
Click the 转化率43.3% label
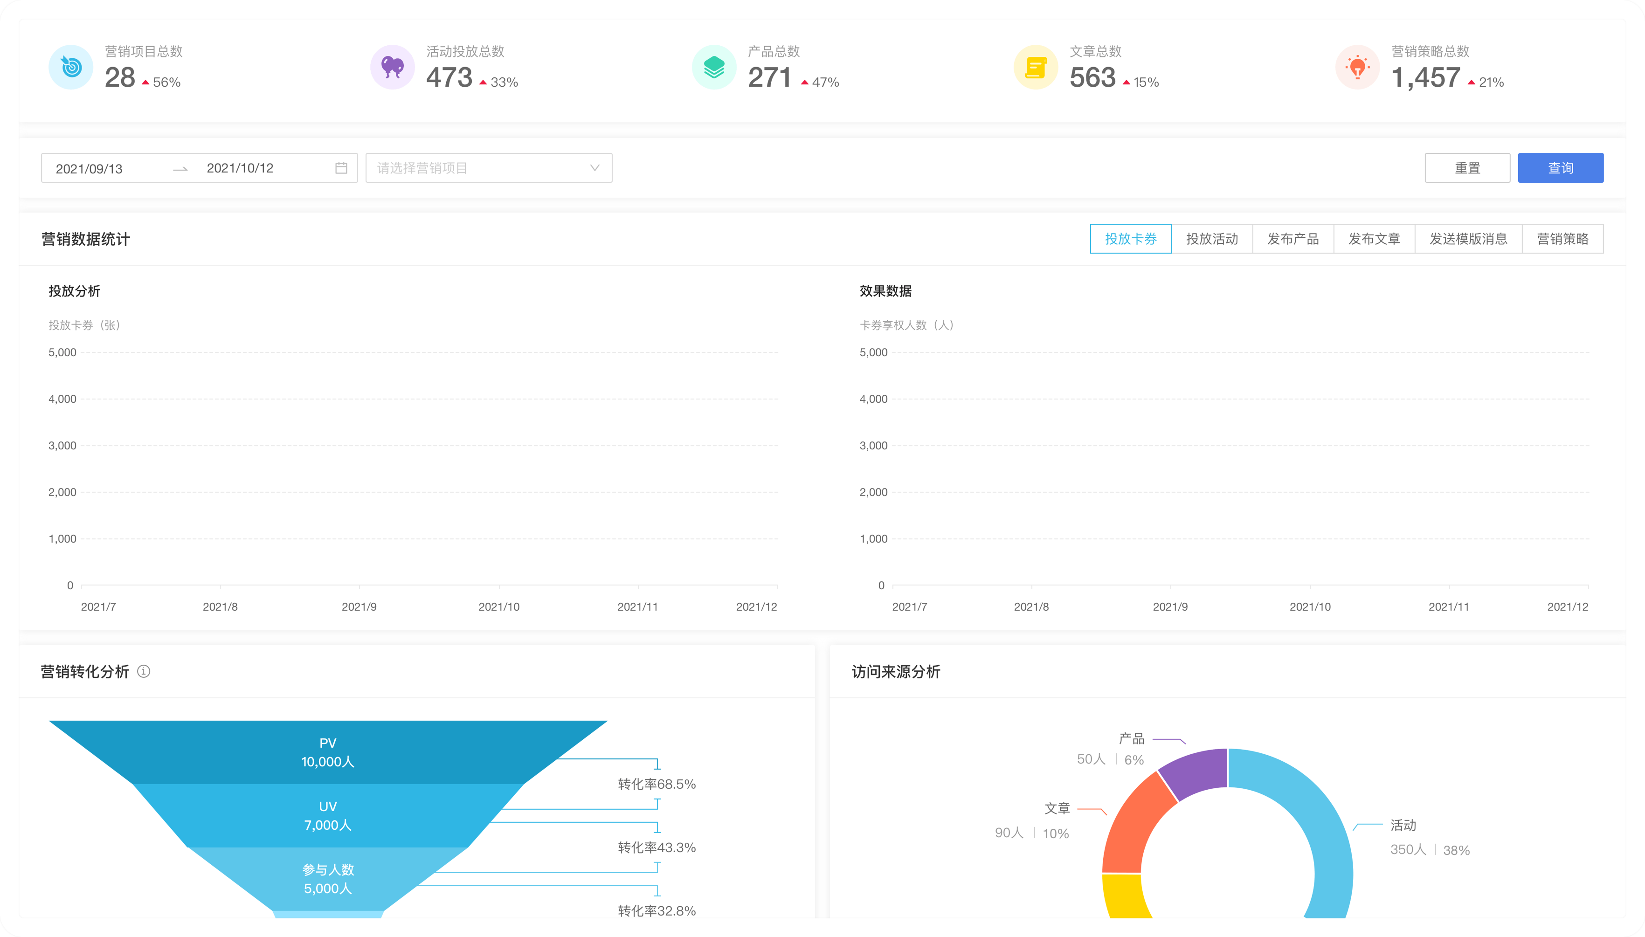coord(657,847)
